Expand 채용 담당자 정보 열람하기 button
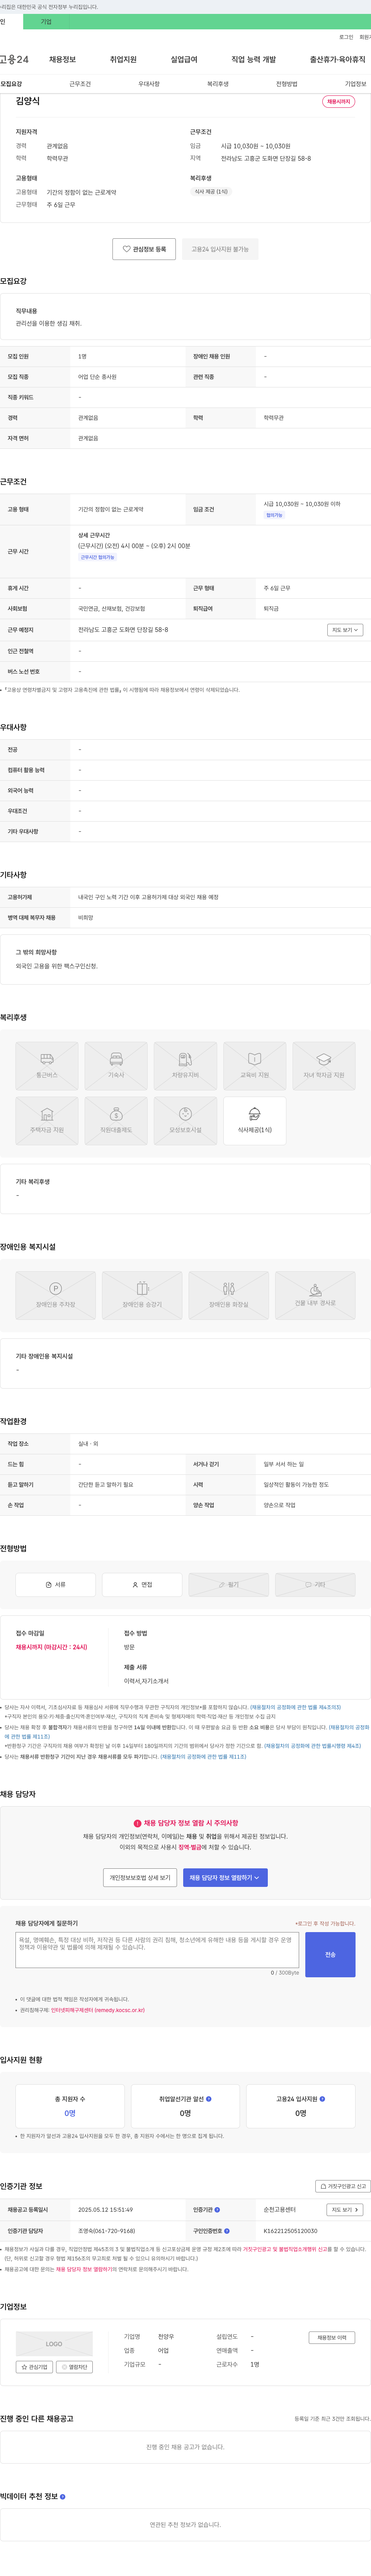 [x=225, y=1878]
